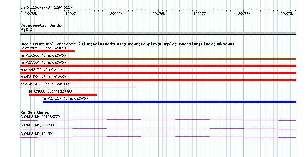
Task: Click the 129074k ruler tick label
Action: coord(73,14)
